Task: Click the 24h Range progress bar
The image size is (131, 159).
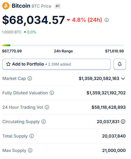Action: point(63,45)
